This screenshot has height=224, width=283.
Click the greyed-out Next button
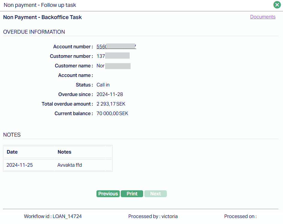click(155, 194)
